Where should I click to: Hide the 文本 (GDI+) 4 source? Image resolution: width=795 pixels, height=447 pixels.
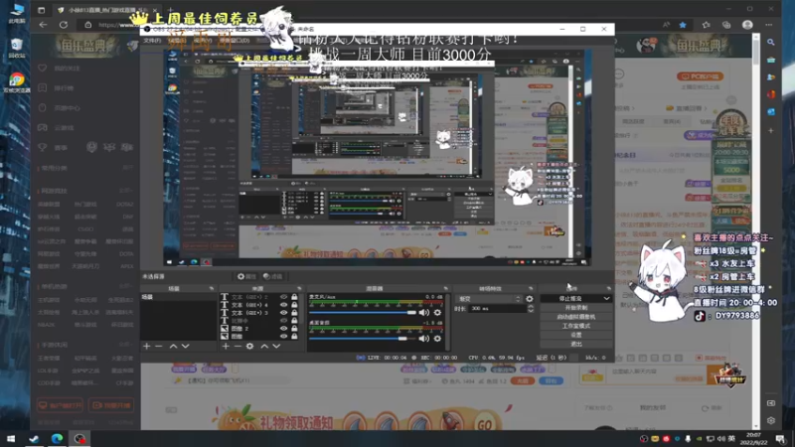pos(283,305)
